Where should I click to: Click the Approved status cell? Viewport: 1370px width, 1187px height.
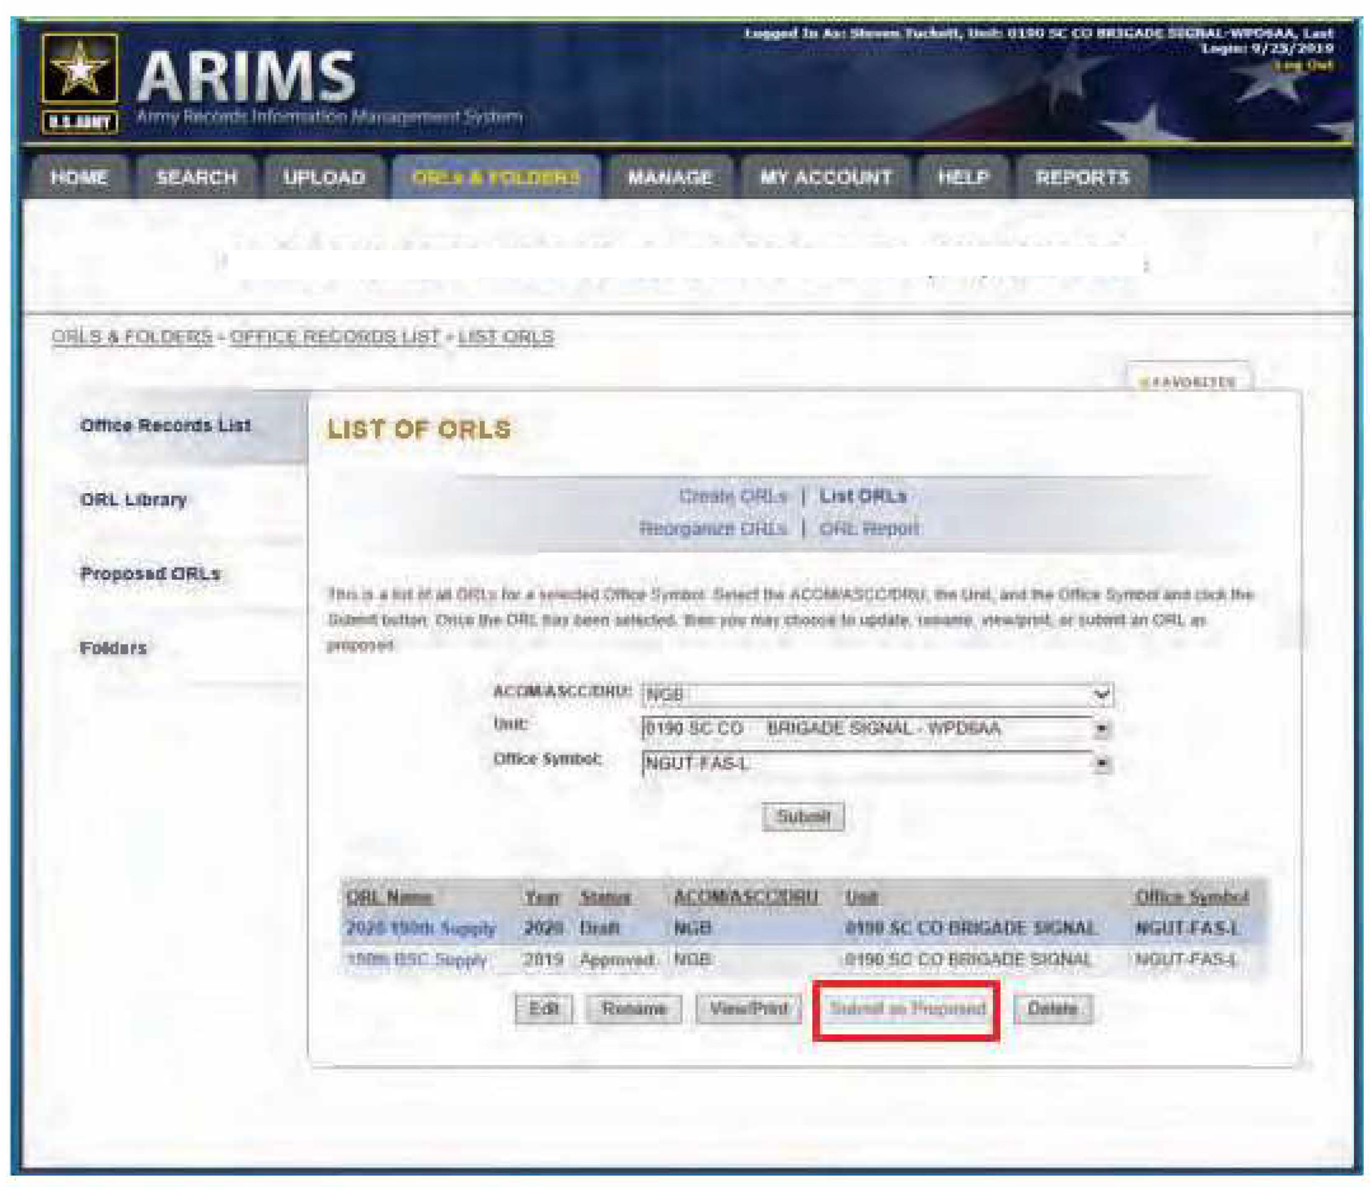click(x=617, y=960)
